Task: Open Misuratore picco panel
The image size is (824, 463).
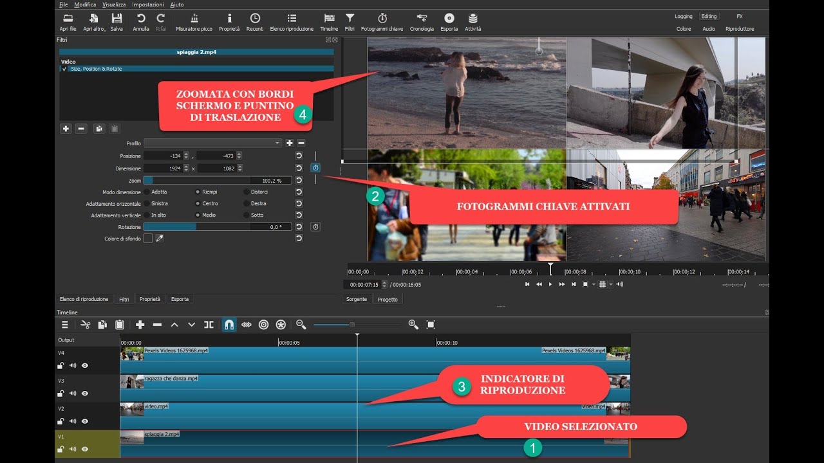Action: (194, 23)
